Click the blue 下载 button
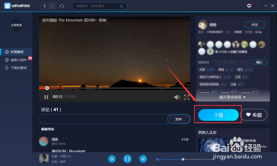The image size is (277, 166). point(218,115)
